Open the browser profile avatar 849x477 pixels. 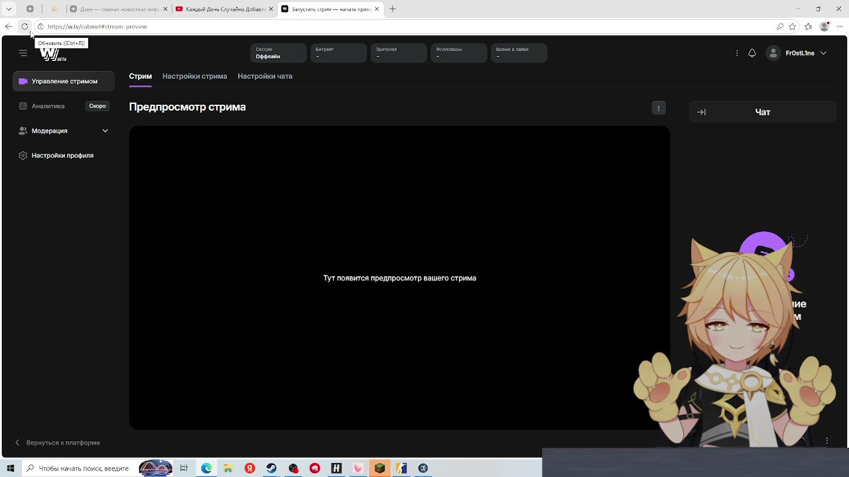pyautogui.click(x=824, y=26)
